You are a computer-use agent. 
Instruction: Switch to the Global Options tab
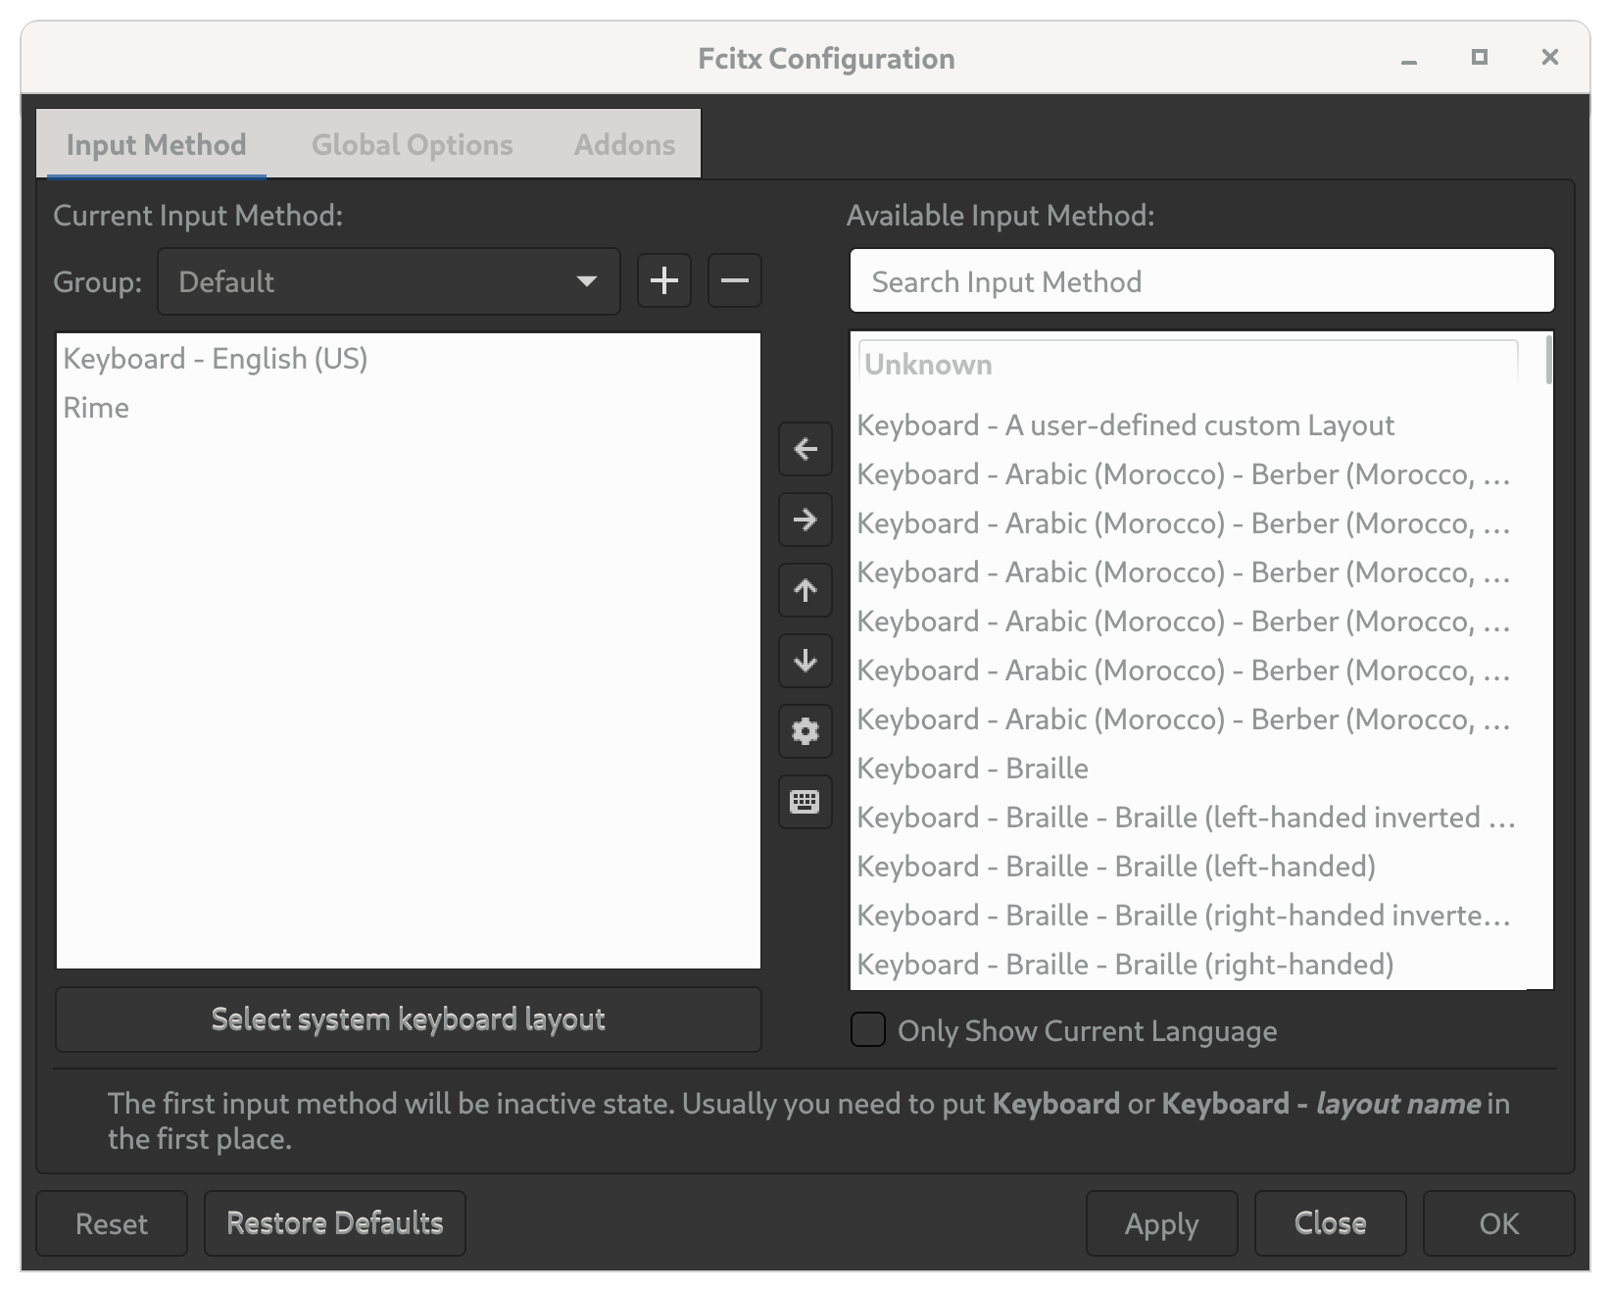pyautogui.click(x=412, y=145)
